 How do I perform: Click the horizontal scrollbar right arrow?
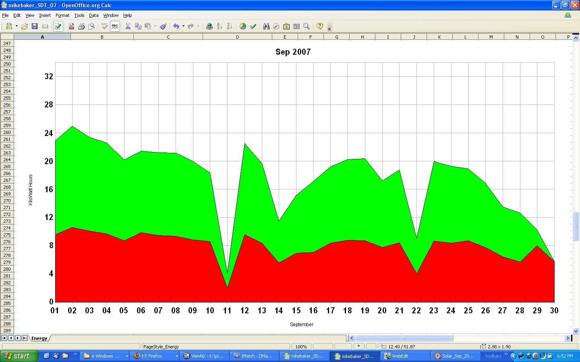pyautogui.click(x=568, y=338)
